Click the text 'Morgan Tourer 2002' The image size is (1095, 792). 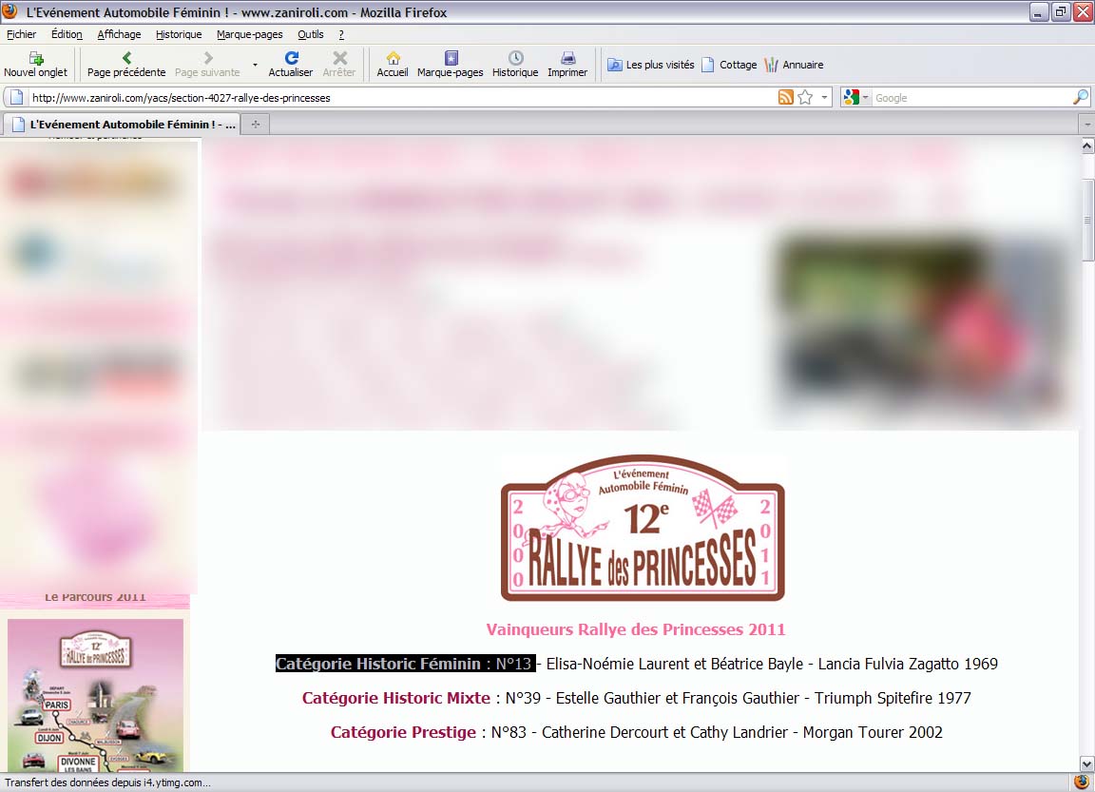873,732
